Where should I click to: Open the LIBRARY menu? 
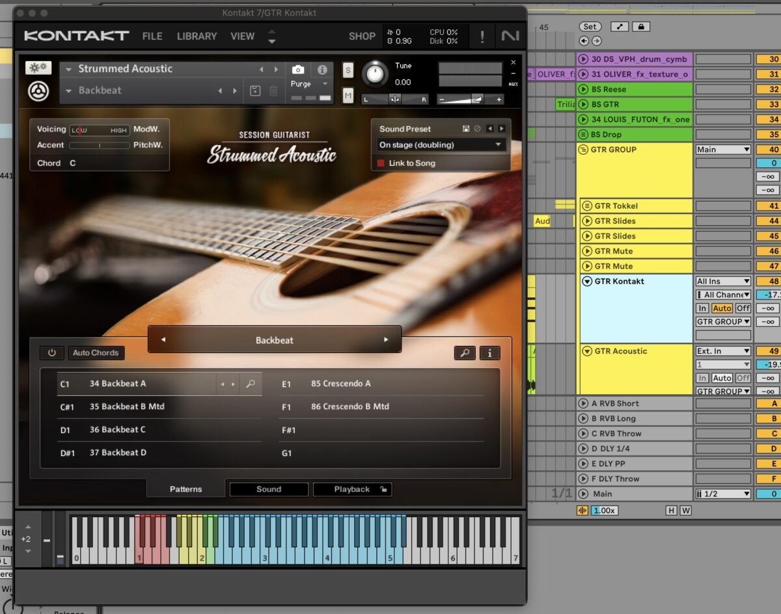click(196, 36)
